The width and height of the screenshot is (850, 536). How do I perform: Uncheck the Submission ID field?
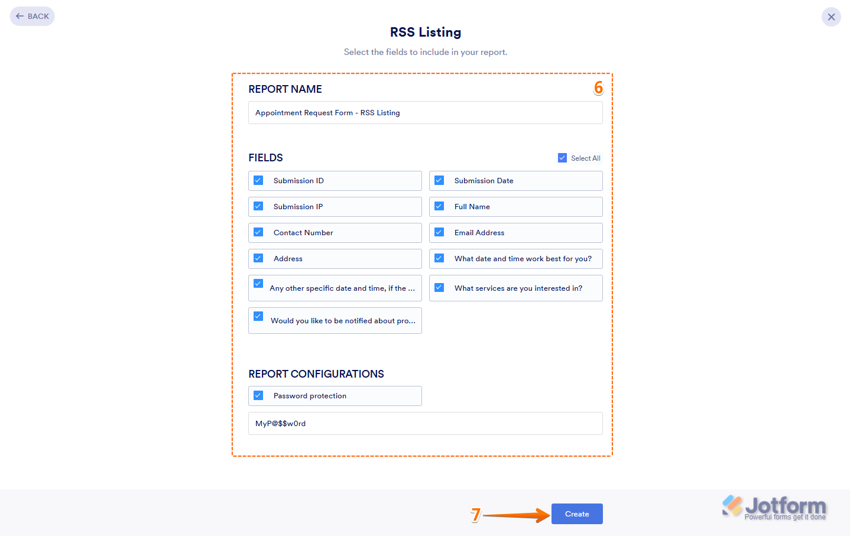coord(258,180)
